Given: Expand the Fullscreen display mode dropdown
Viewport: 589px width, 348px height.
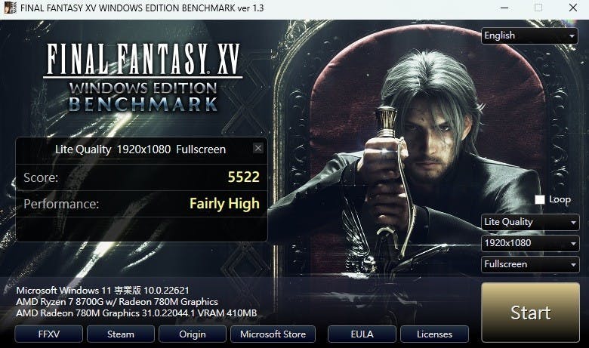Looking at the screenshot, I should (x=529, y=264).
